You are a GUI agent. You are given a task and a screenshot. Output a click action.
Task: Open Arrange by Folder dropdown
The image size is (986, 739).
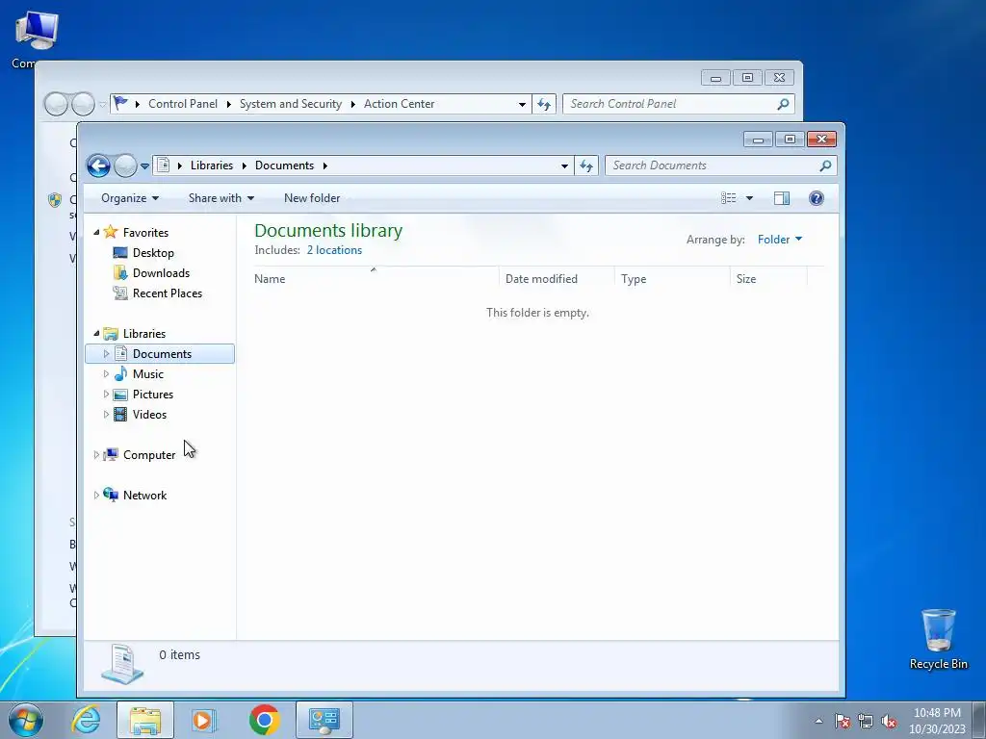[x=780, y=240]
